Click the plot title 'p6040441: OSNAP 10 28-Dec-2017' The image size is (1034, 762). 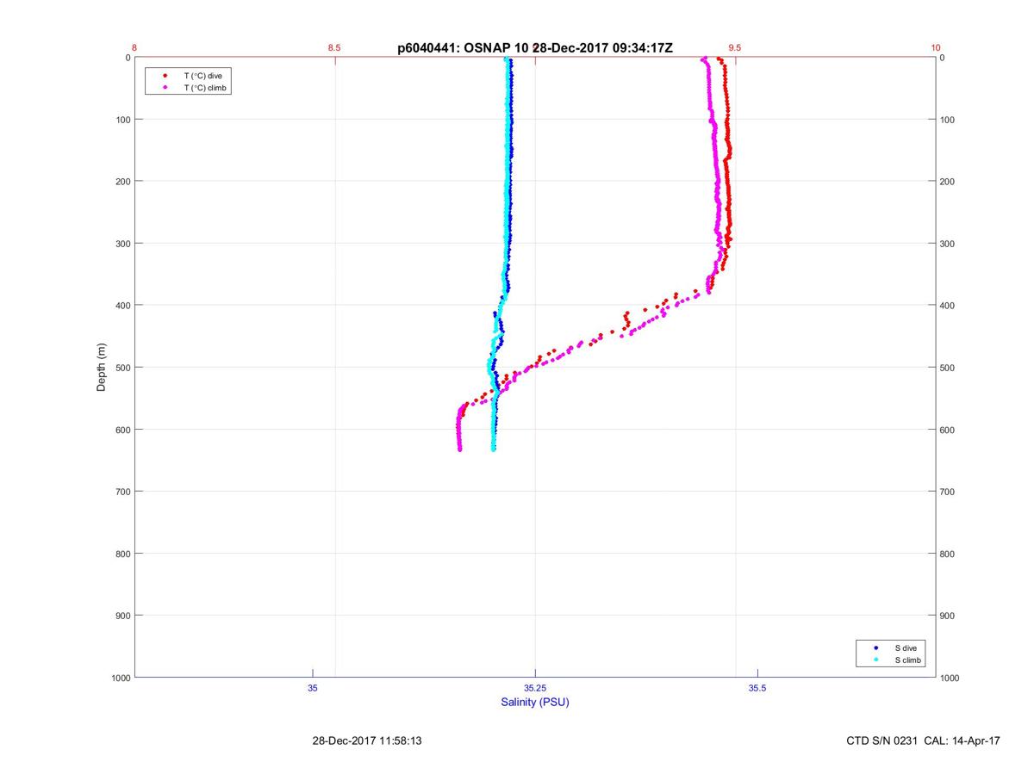(x=535, y=48)
